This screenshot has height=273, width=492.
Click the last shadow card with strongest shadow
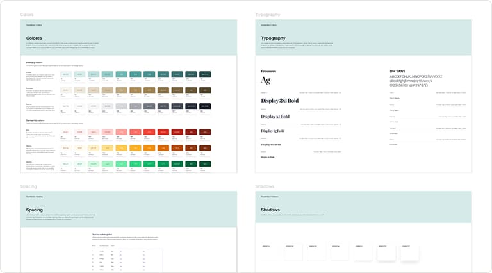point(410,252)
